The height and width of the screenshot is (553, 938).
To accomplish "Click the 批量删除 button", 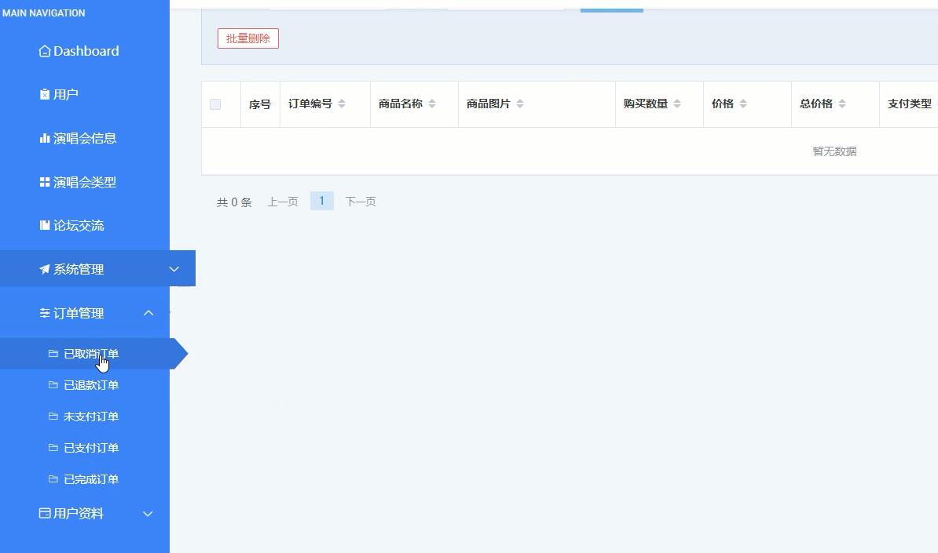I will [x=248, y=38].
